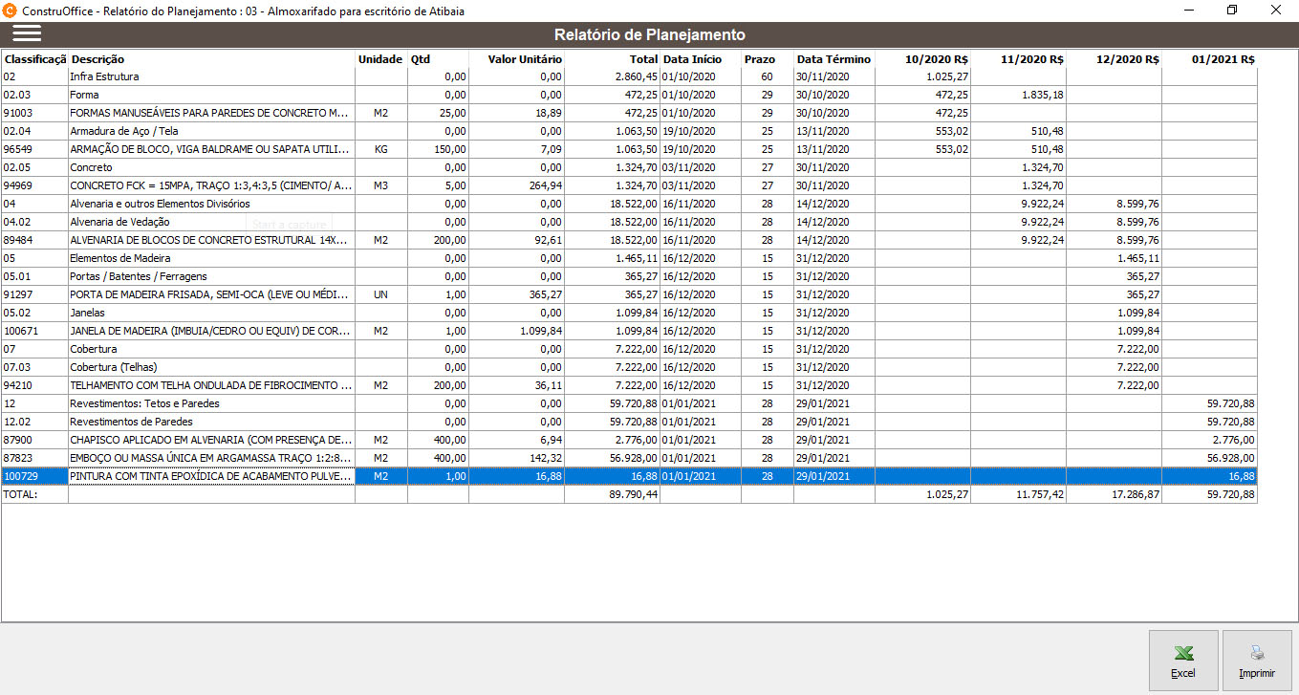Select EMBOÇO OU MASSA ÚNICA row
The image size is (1299, 695).
(x=629, y=458)
